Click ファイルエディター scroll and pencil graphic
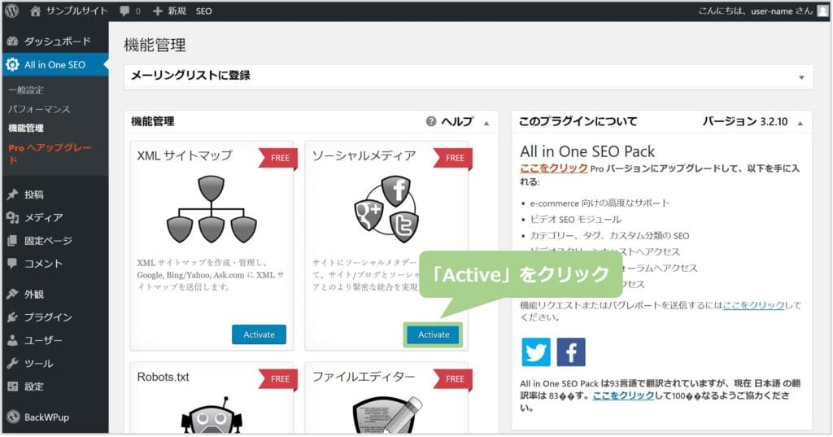 [x=387, y=416]
